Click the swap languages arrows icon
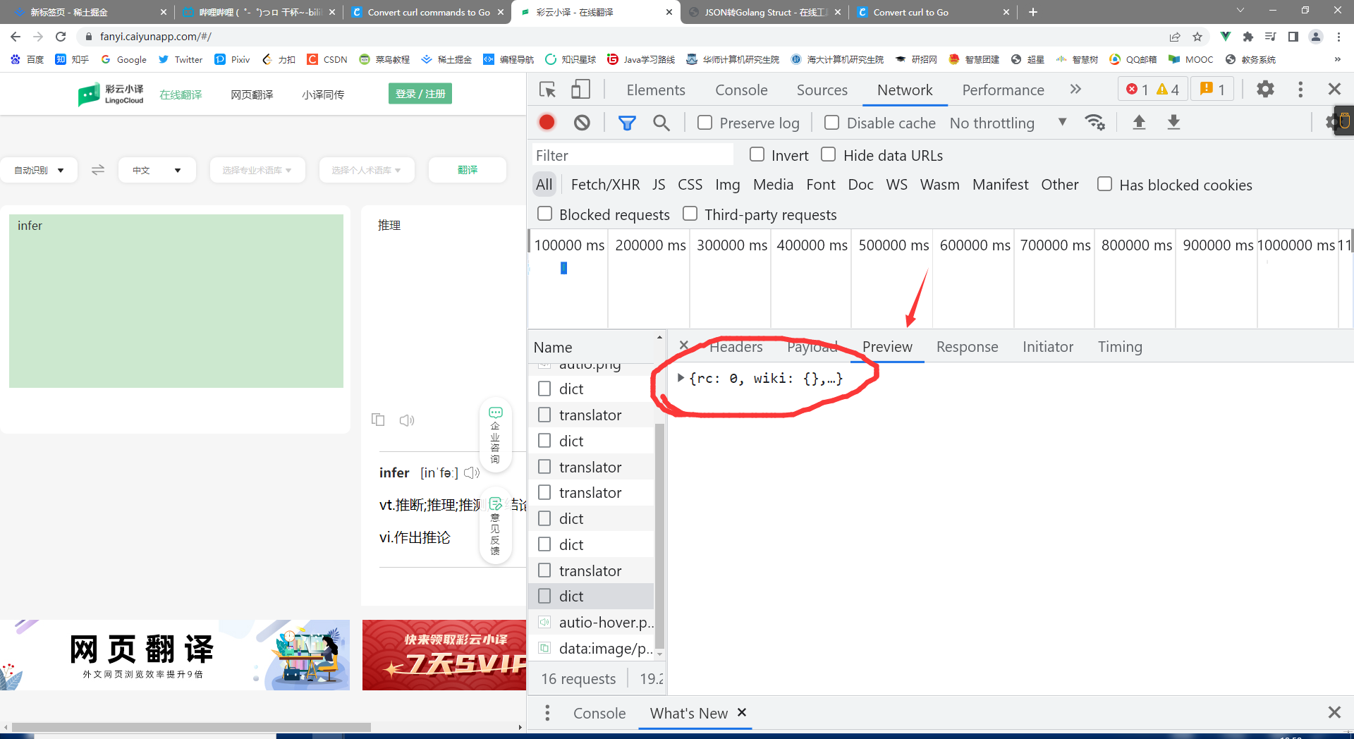1354x739 pixels. (97, 169)
